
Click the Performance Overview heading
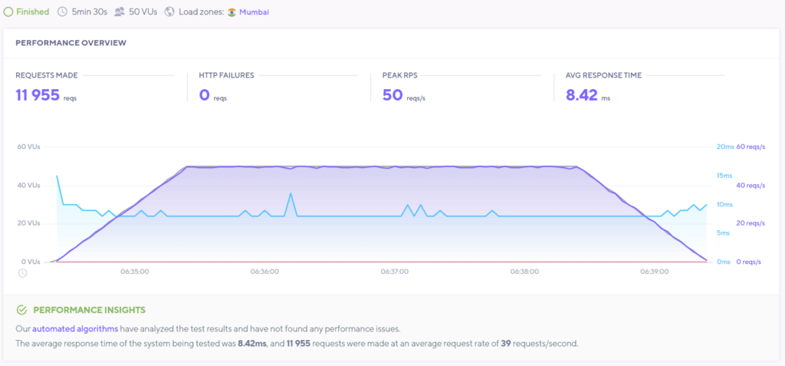tap(71, 43)
